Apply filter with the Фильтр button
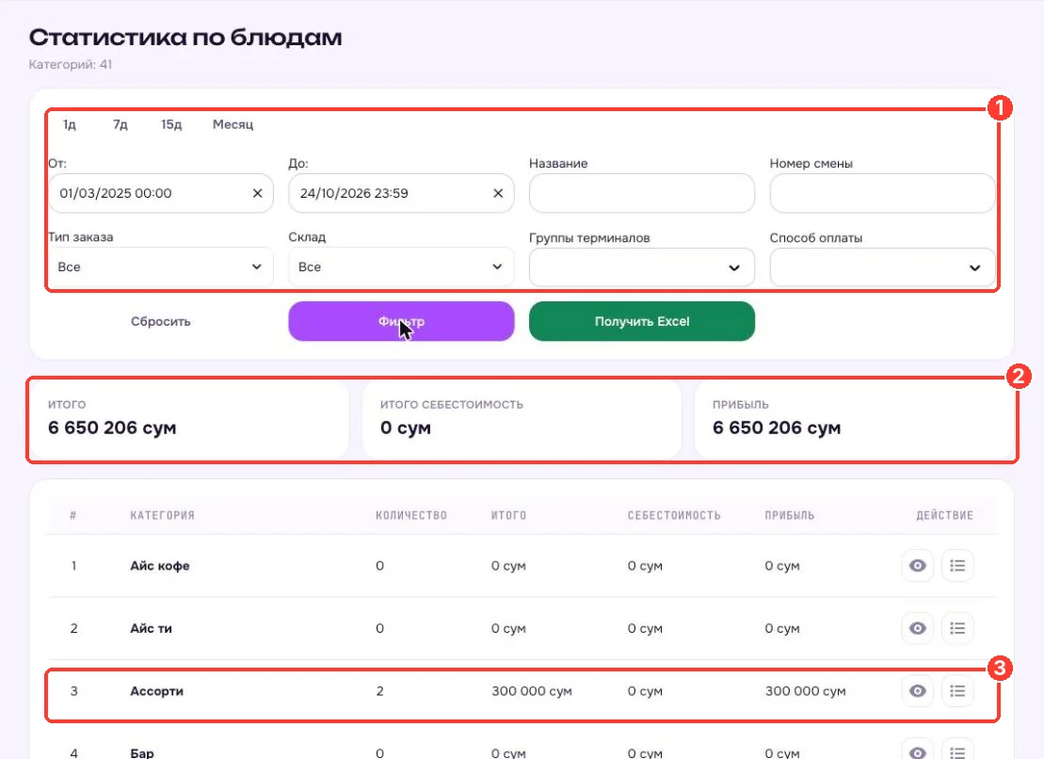The height and width of the screenshot is (759, 1044). (401, 321)
